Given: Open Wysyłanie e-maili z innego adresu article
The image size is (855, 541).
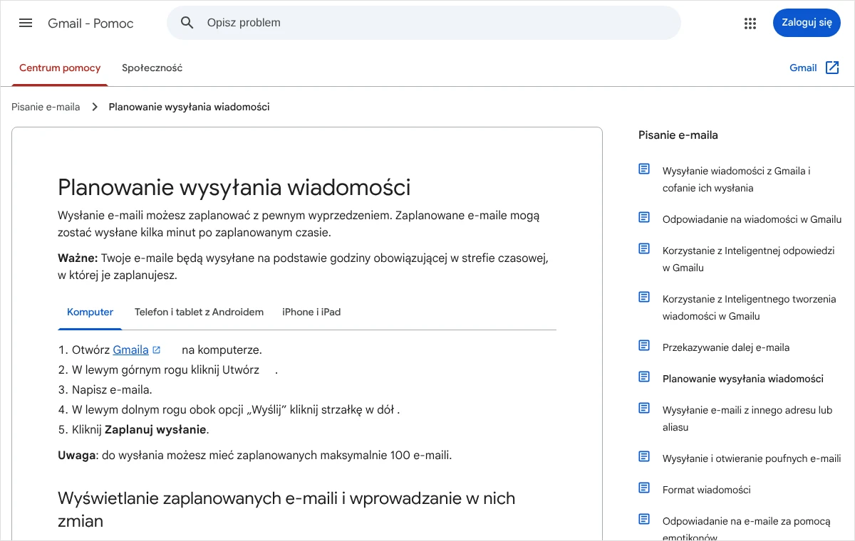Looking at the screenshot, I should click(747, 419).
